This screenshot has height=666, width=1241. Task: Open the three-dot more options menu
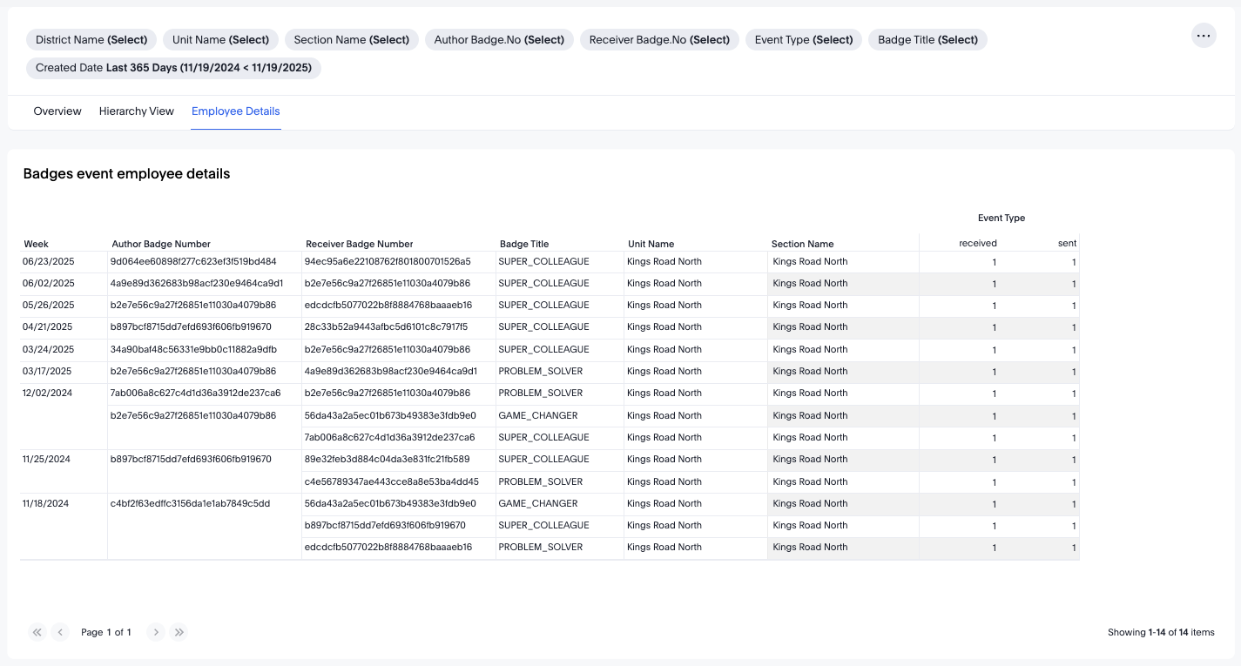point(1204,36)
